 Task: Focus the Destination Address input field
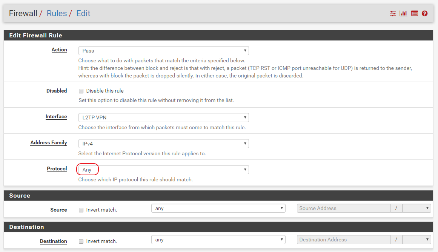click(x=344, y=240)
